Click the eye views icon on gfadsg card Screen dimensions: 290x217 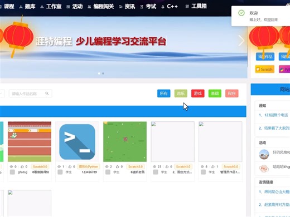point(12,166)
